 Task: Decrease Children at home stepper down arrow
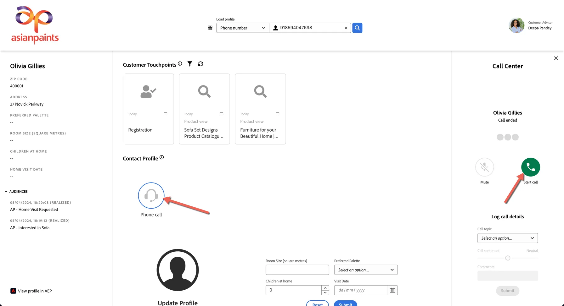325,292
